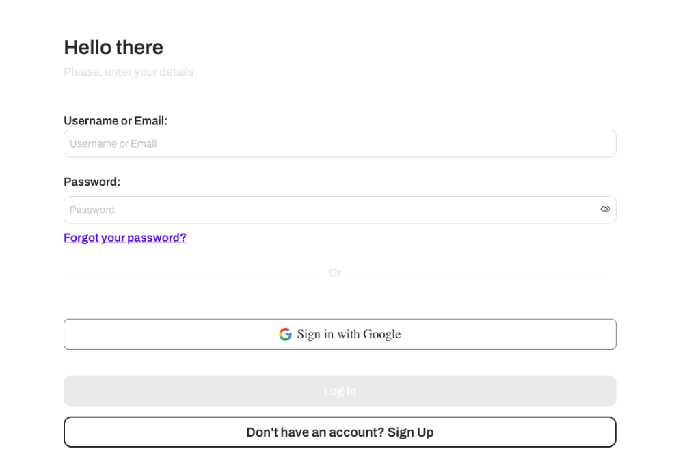Open the Forgot your password link
The image size is (700, 468).
[125, 238]
